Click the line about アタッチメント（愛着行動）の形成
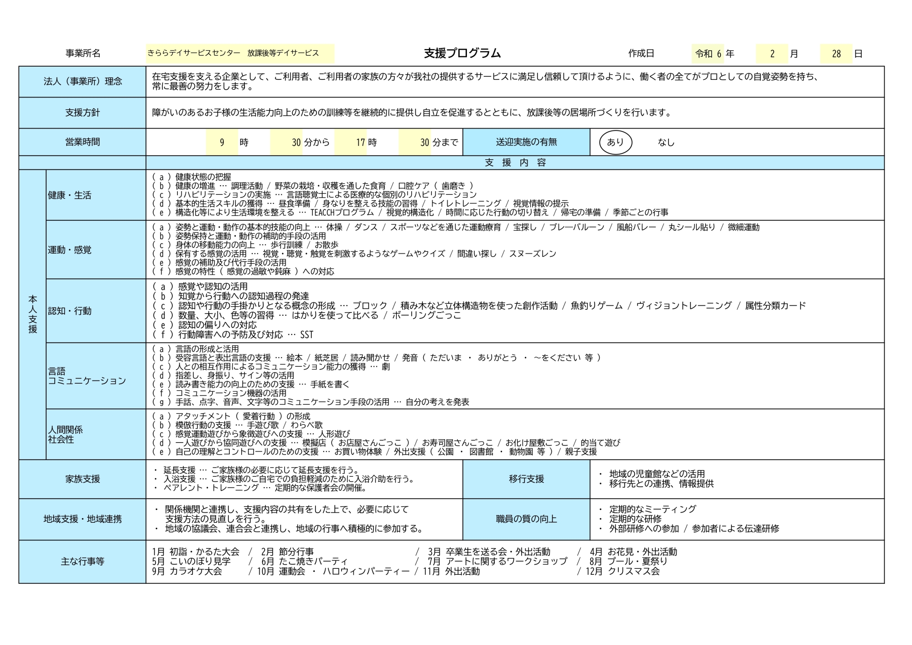 coord(231,416)
